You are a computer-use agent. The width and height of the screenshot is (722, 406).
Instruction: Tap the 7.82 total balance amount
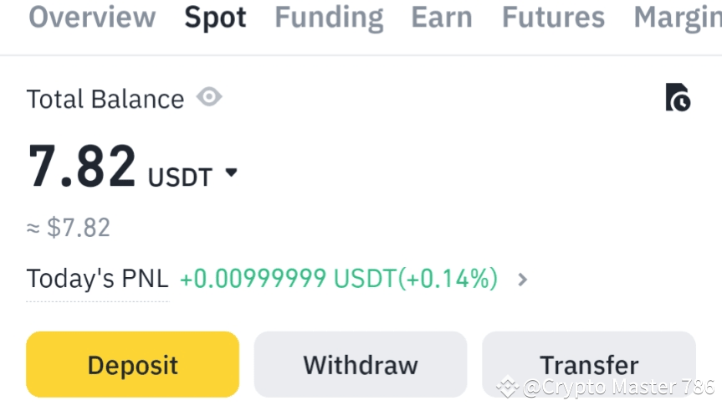point(82,166)
